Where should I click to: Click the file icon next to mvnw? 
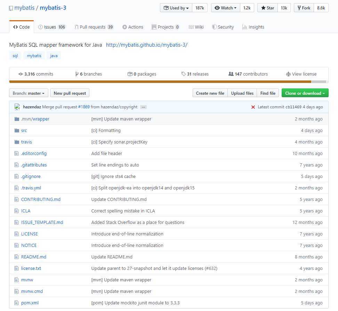click(x=16, y=280)
